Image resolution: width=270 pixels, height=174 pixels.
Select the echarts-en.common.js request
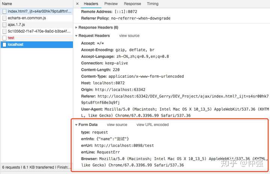point(37,18)
